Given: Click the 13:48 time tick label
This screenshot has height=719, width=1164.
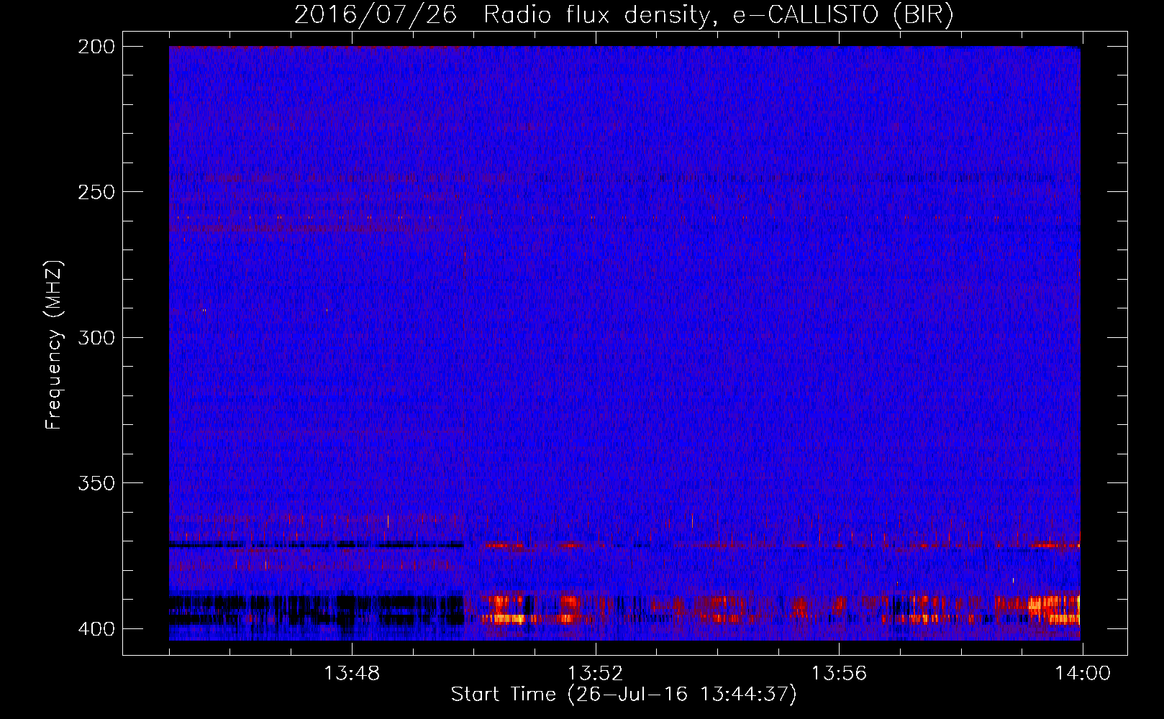Looking at the screenshot, I should 352,674.
